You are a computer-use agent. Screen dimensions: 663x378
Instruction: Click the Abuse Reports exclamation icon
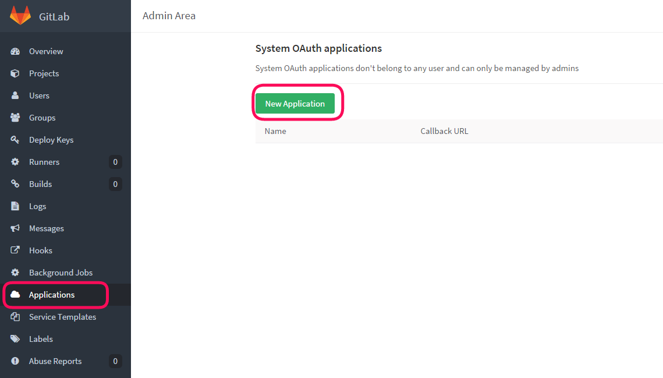[15, 361]
